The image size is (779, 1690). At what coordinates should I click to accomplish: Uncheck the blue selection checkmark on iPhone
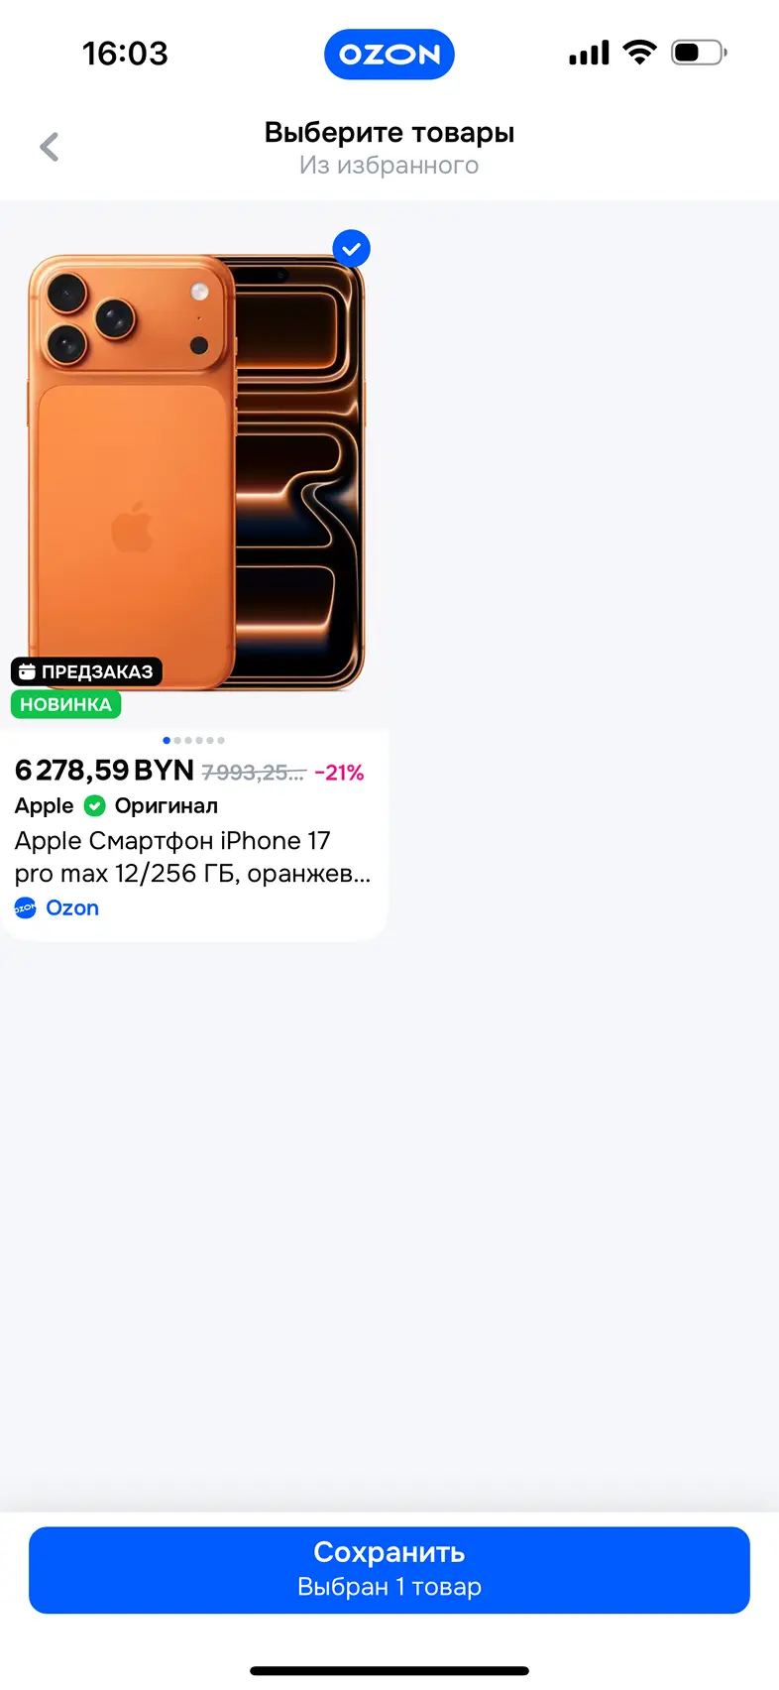351,248
